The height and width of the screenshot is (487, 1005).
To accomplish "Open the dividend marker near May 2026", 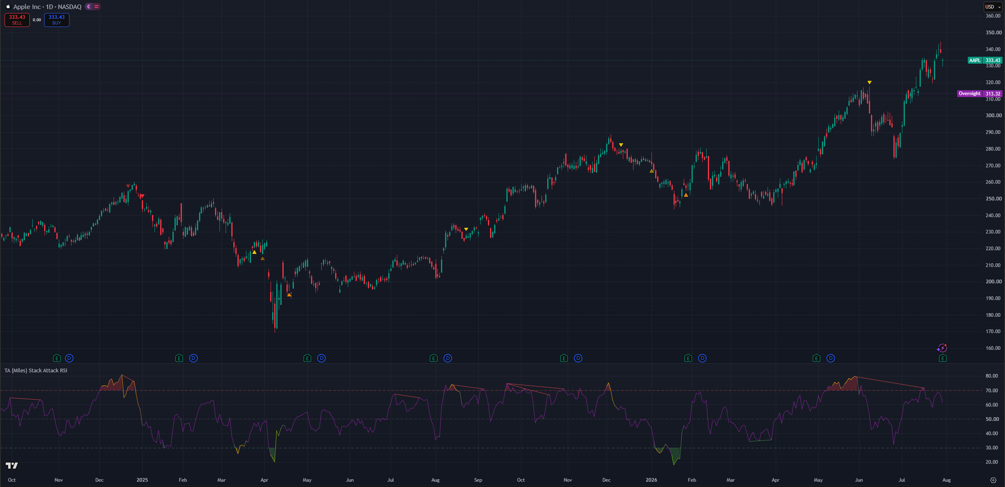I will [x=831, y=358].
